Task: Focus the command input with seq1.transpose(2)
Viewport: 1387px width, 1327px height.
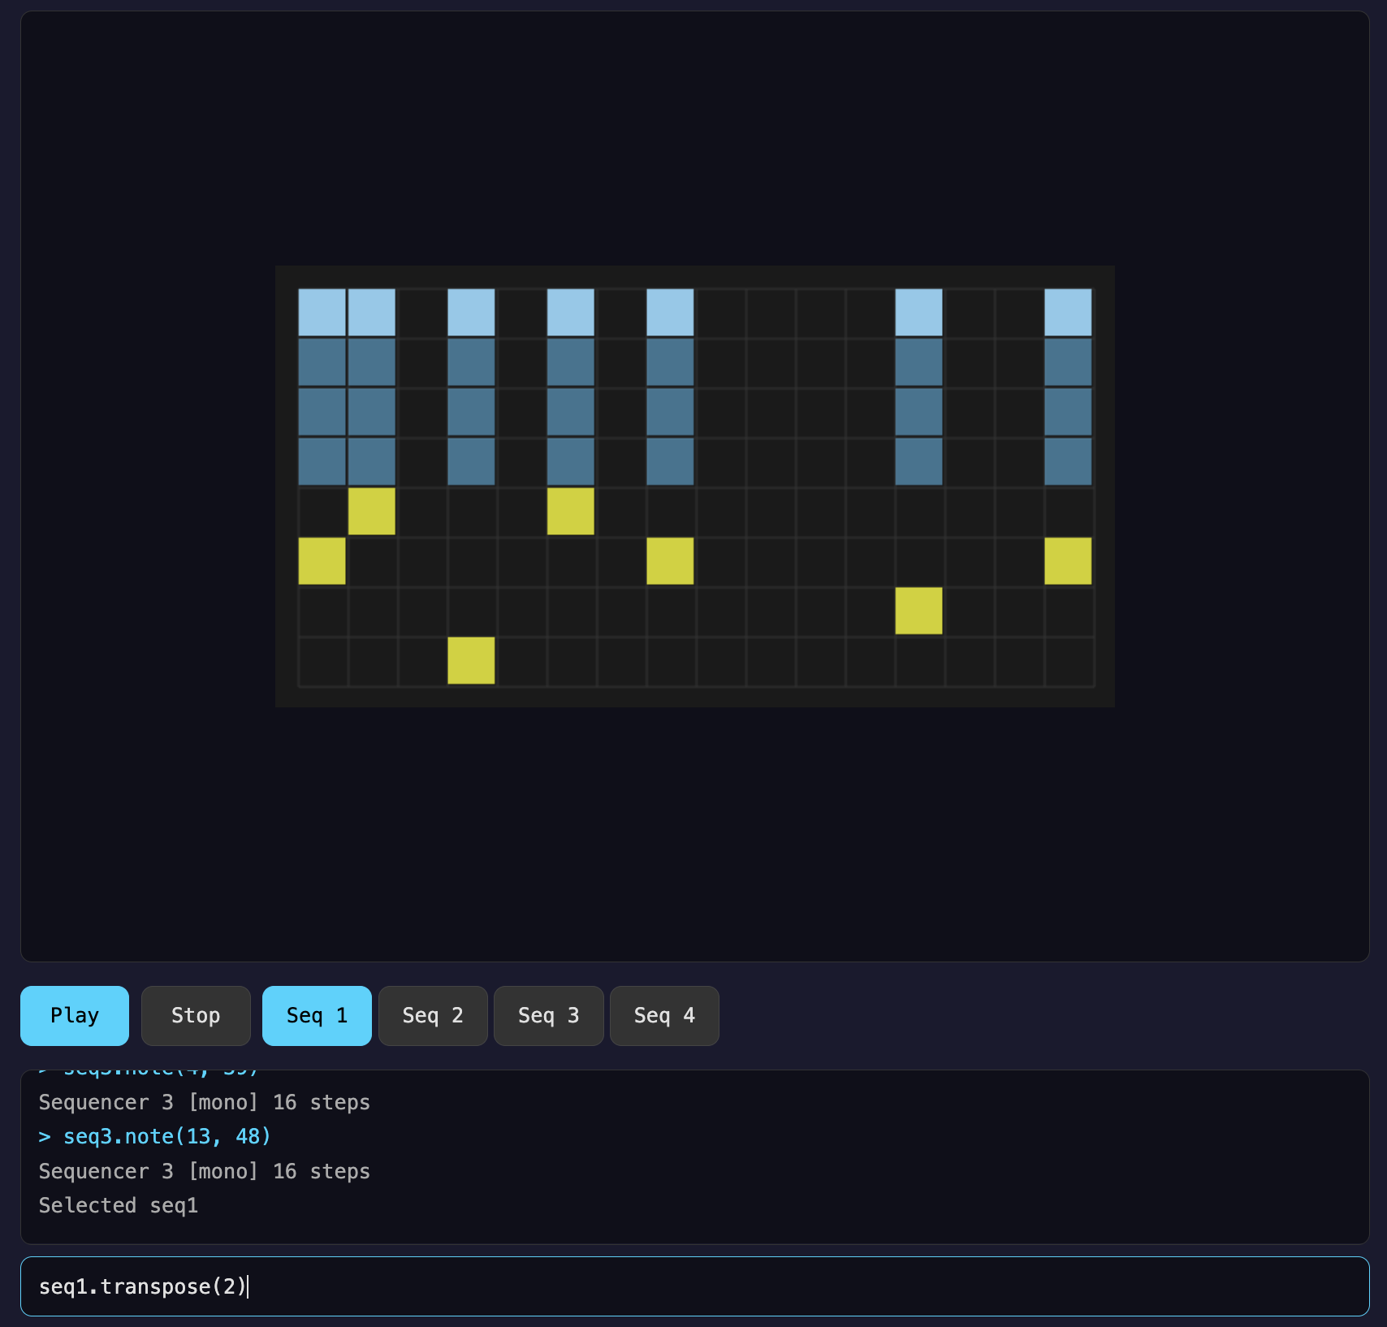Action: 694,1286
